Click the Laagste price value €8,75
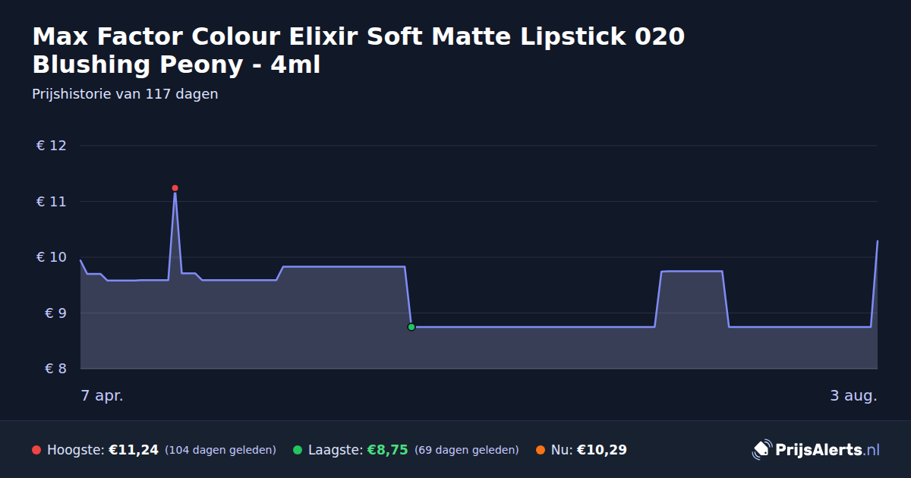The image size is (911, 478). tap(387, 450)
